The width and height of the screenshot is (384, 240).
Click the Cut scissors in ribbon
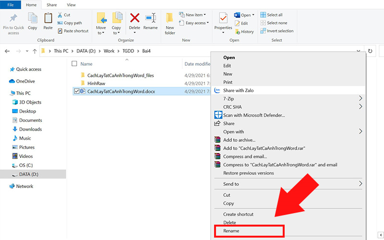pyautogui.click(x=64, y=15)
